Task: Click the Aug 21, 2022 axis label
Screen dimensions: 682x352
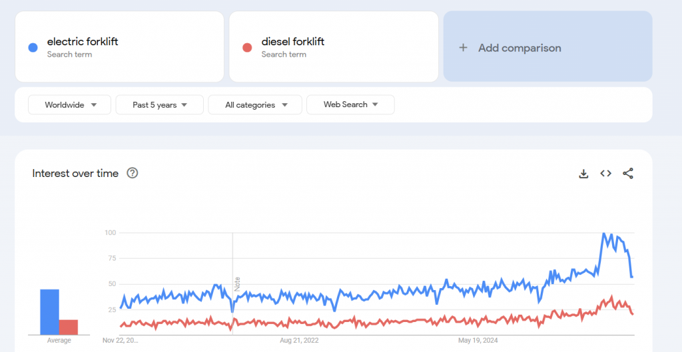Action: click(299, 341)
